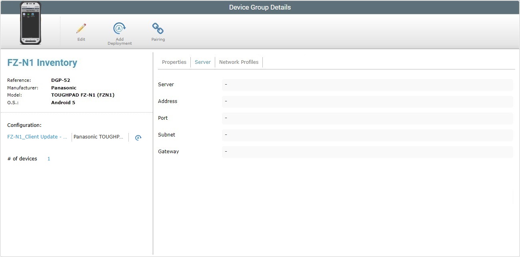Click the devices count link showing 1
520x257 pixels.
(x=48, y=158)
